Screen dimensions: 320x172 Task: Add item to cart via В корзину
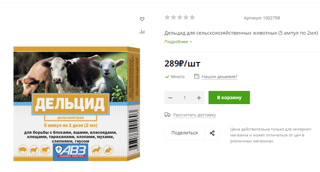(x=229, y=98)
